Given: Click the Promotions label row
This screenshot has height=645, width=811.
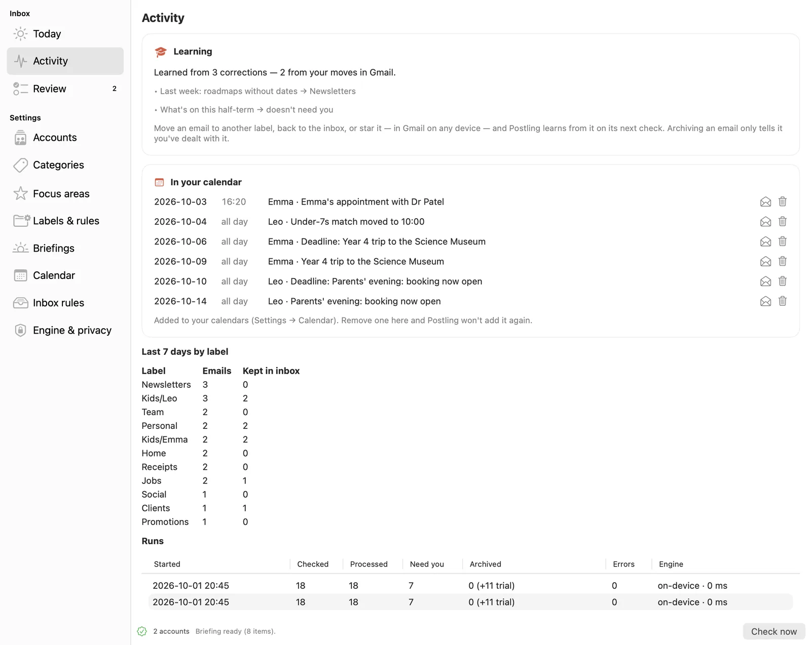Looking at the screenshot, I should pyautogui.click(x=220, y=522).
